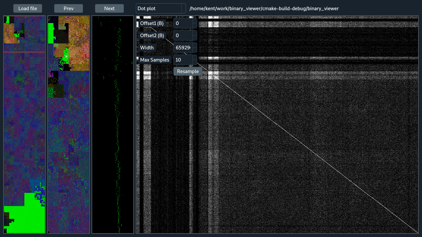Increment Offset2 using the up stepper
The image size is (422, 237).
click(195, 33)
